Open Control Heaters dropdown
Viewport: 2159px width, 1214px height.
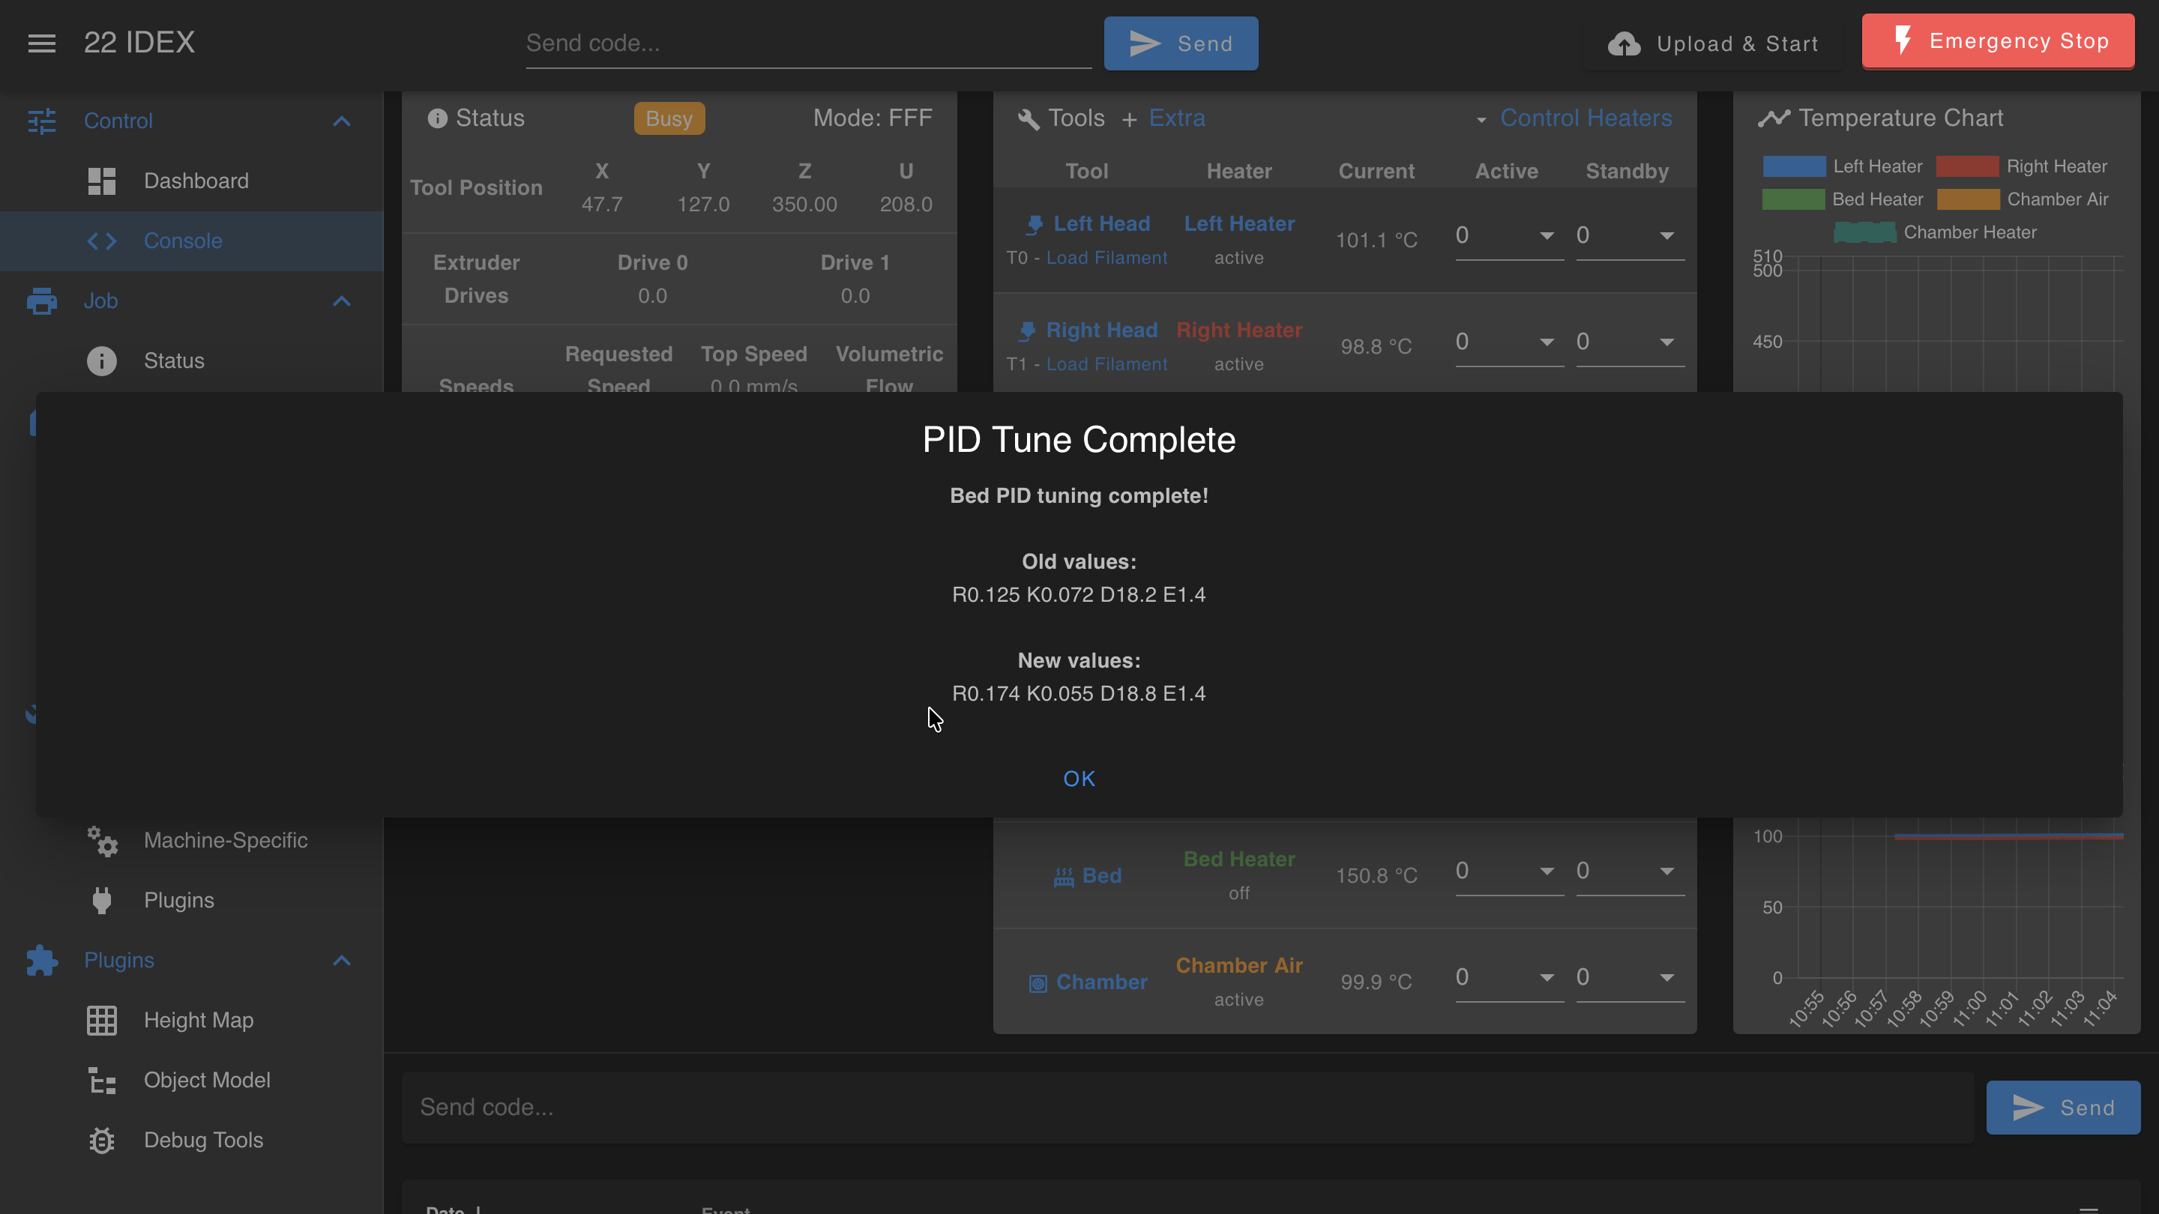tap(1575, 118)
